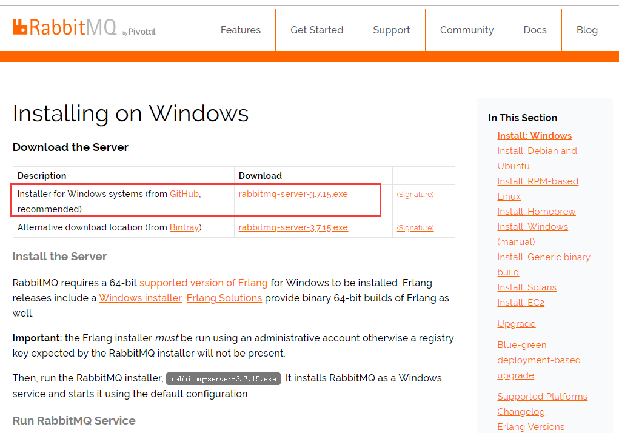Click the Download the Server heading
Viewport: 619px width, 433px height.
click(x=70, y=147)
